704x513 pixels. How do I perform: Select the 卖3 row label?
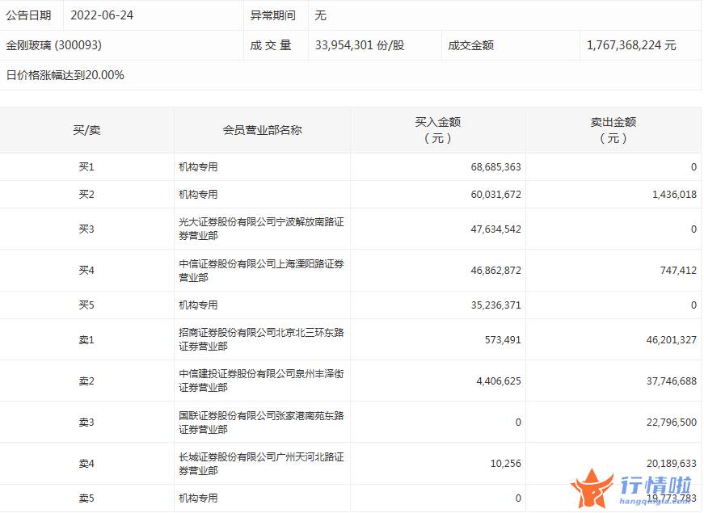[86, 423]
